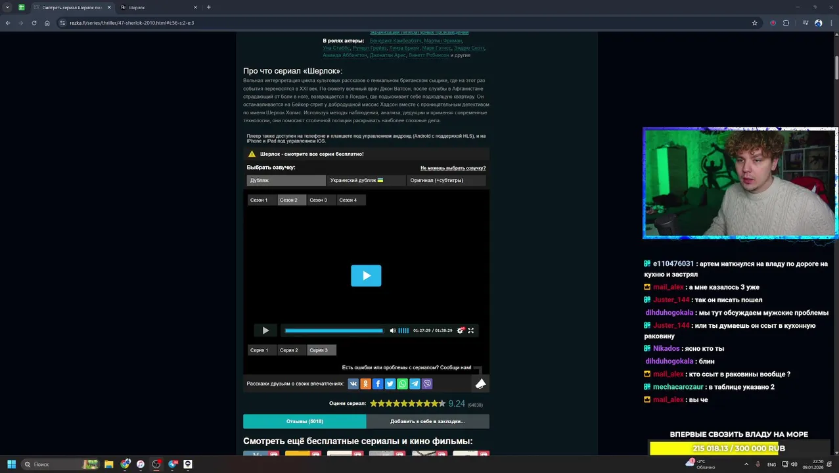This screenshot has height=473, width=839.
Task: Select the Оригинал (+субтитры) option
Action: 446,180
